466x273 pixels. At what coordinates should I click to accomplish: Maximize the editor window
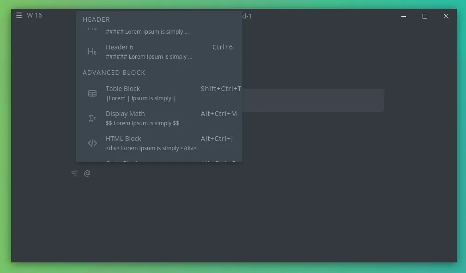pyautogui.click(x=424, y=16)
